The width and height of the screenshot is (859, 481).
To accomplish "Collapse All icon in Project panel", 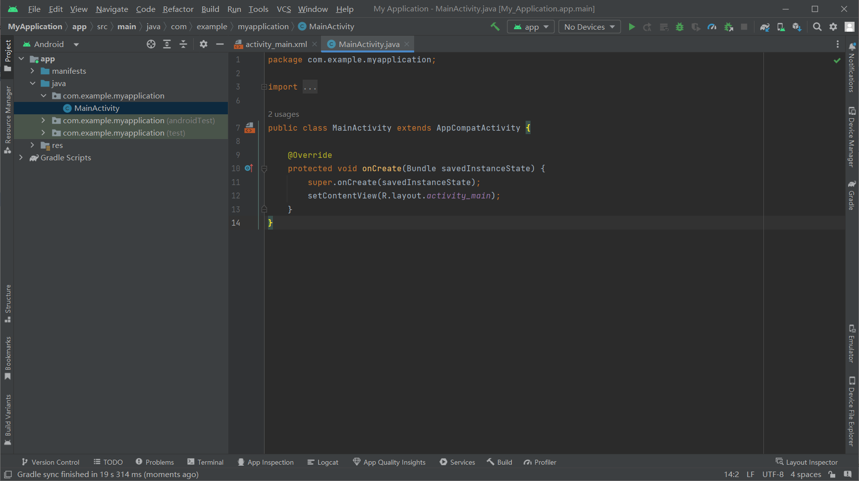I will pos(183,44).
